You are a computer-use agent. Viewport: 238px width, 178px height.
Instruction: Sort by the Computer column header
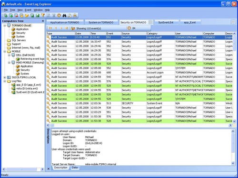pos(214,34)
